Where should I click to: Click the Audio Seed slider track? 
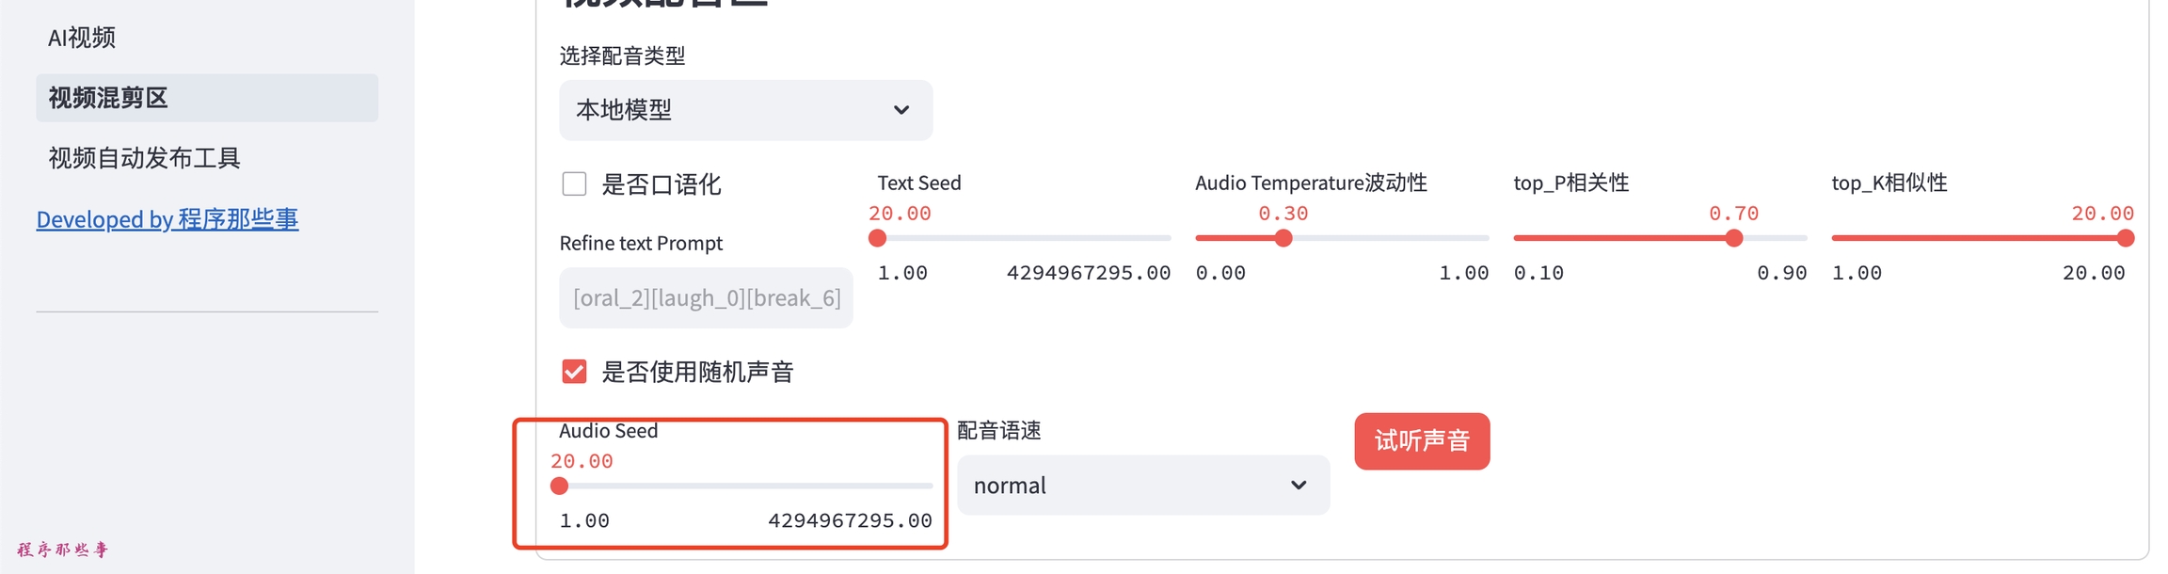pos(753,486)
